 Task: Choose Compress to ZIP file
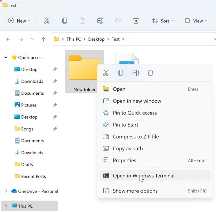coord(155,137)
